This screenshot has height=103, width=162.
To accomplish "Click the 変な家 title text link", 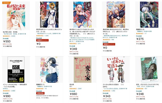I will 72,85.
